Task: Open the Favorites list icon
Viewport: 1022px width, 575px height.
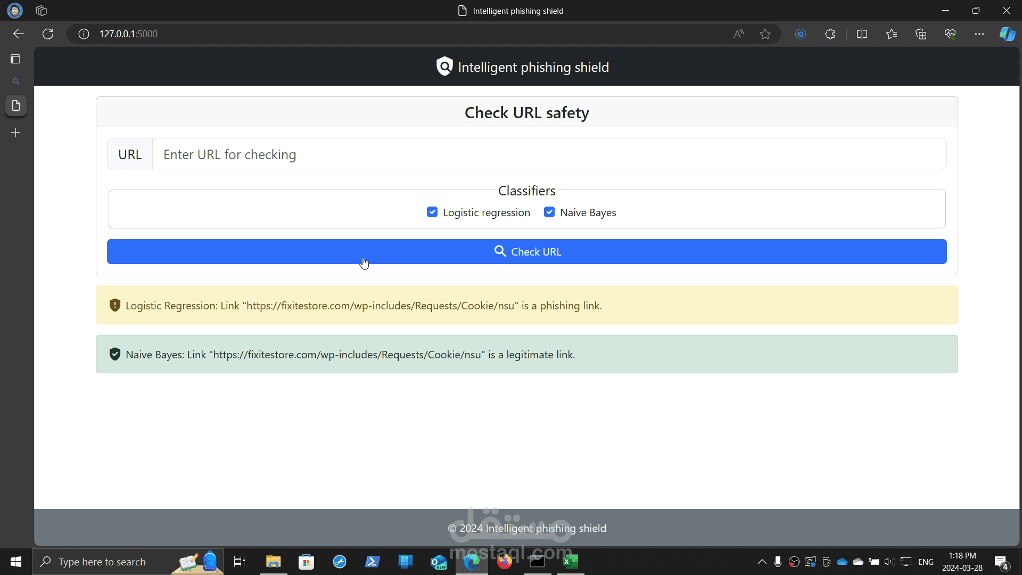Action: pyautogui.click(x=892, y=34)
